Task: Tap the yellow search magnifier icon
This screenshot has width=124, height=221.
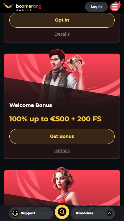Action: tap(62, 212)
